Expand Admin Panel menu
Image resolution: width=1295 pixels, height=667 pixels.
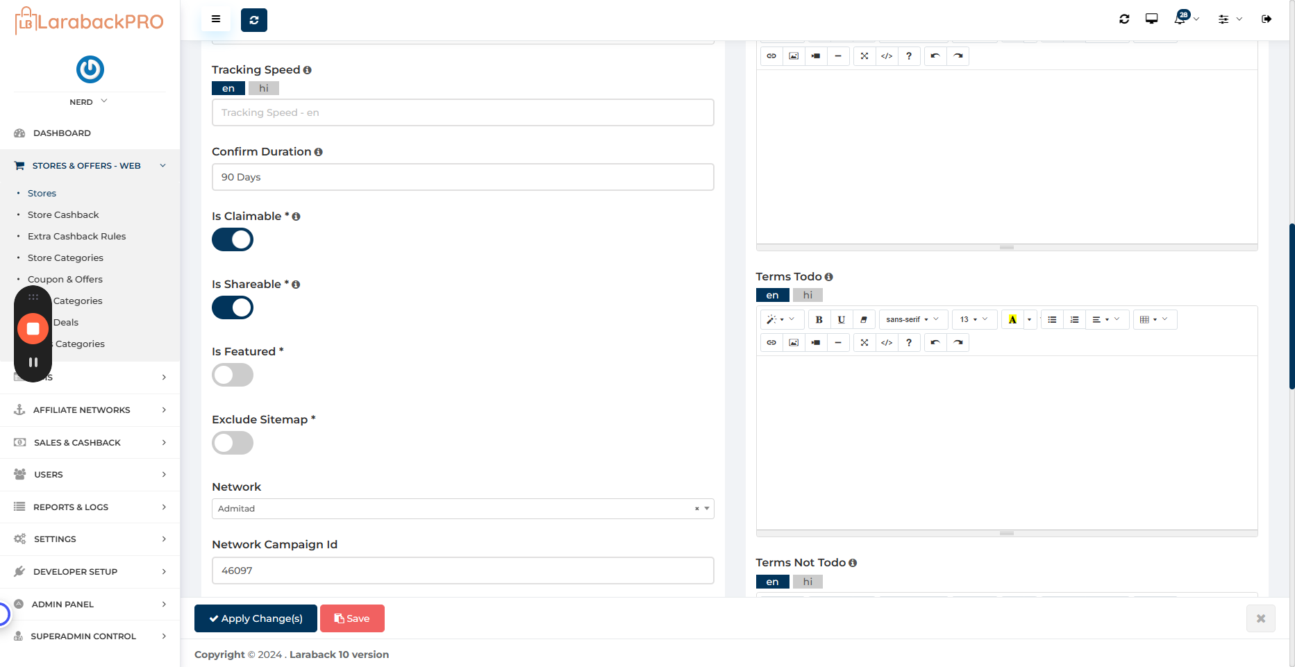[90, 605]
